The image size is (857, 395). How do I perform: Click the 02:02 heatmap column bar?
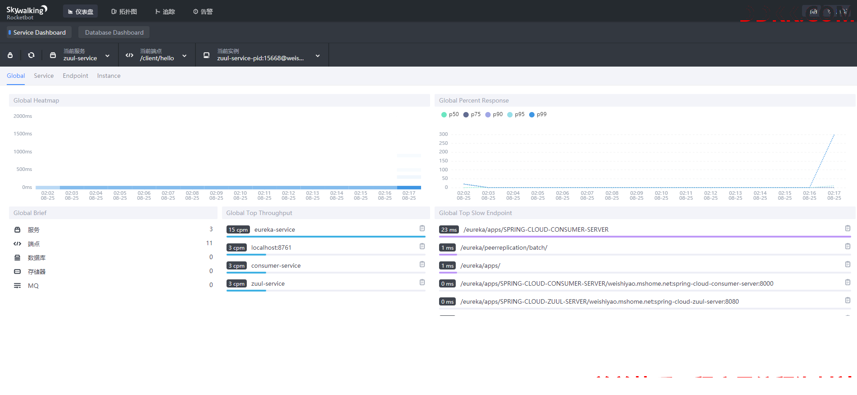47,188
